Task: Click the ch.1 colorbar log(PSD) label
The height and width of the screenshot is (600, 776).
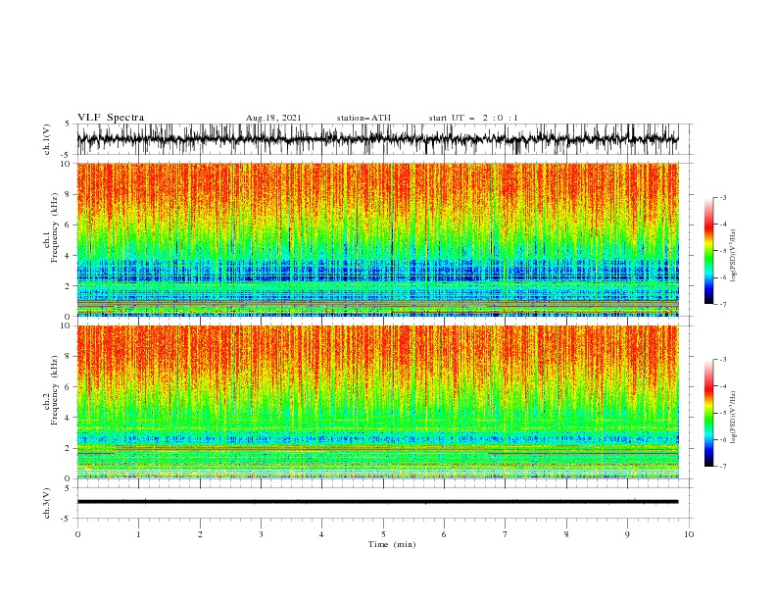Action: pos(735,256)
